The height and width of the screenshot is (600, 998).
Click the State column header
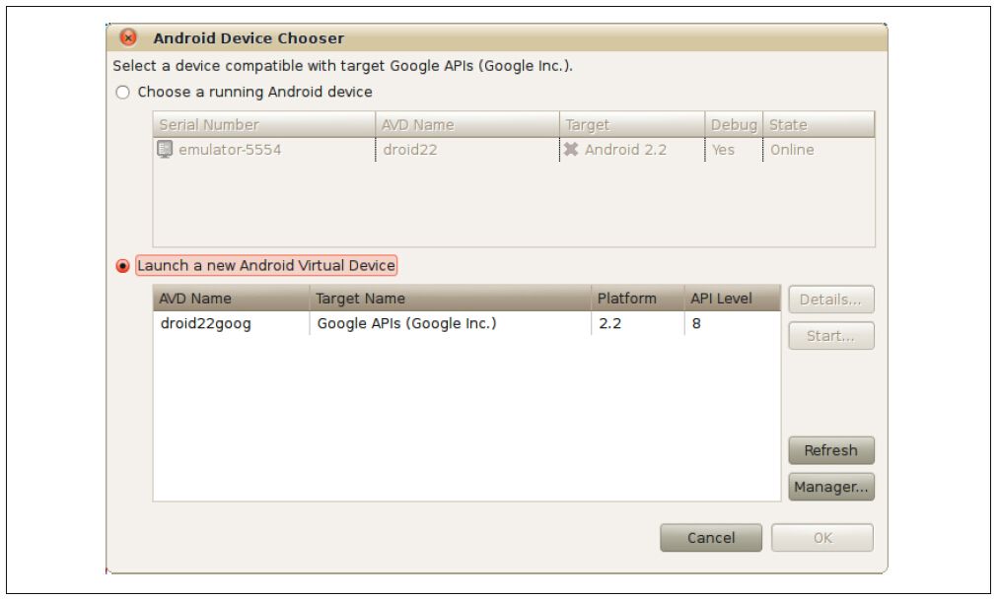coord(819,124)
